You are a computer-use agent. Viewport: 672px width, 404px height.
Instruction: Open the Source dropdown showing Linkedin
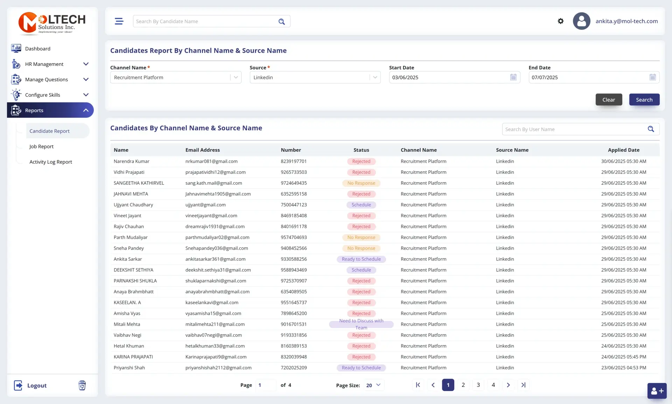click(375, 77)
